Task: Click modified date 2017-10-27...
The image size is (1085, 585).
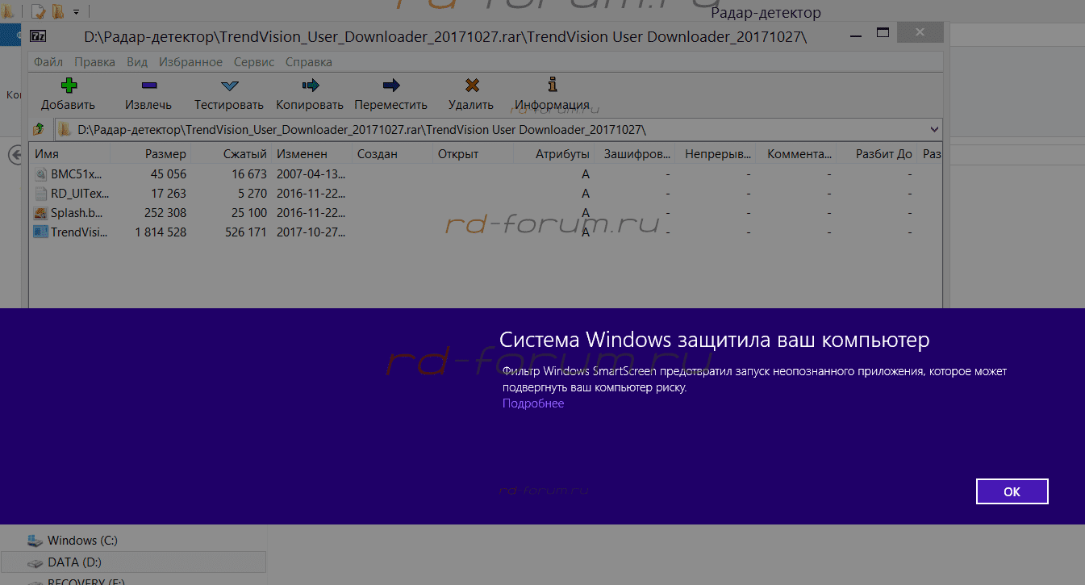Action: 311,232
